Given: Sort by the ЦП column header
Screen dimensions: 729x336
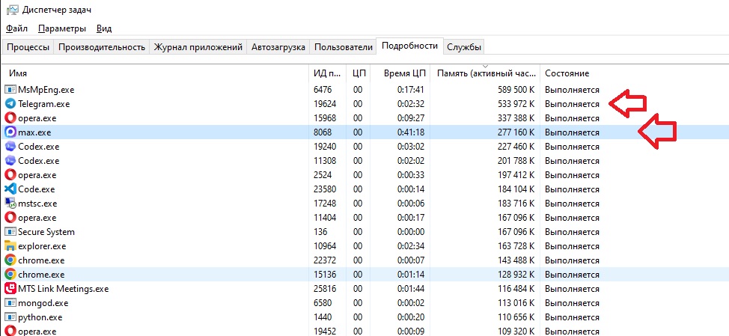Looking at the screenshot, I should (359, 73).
